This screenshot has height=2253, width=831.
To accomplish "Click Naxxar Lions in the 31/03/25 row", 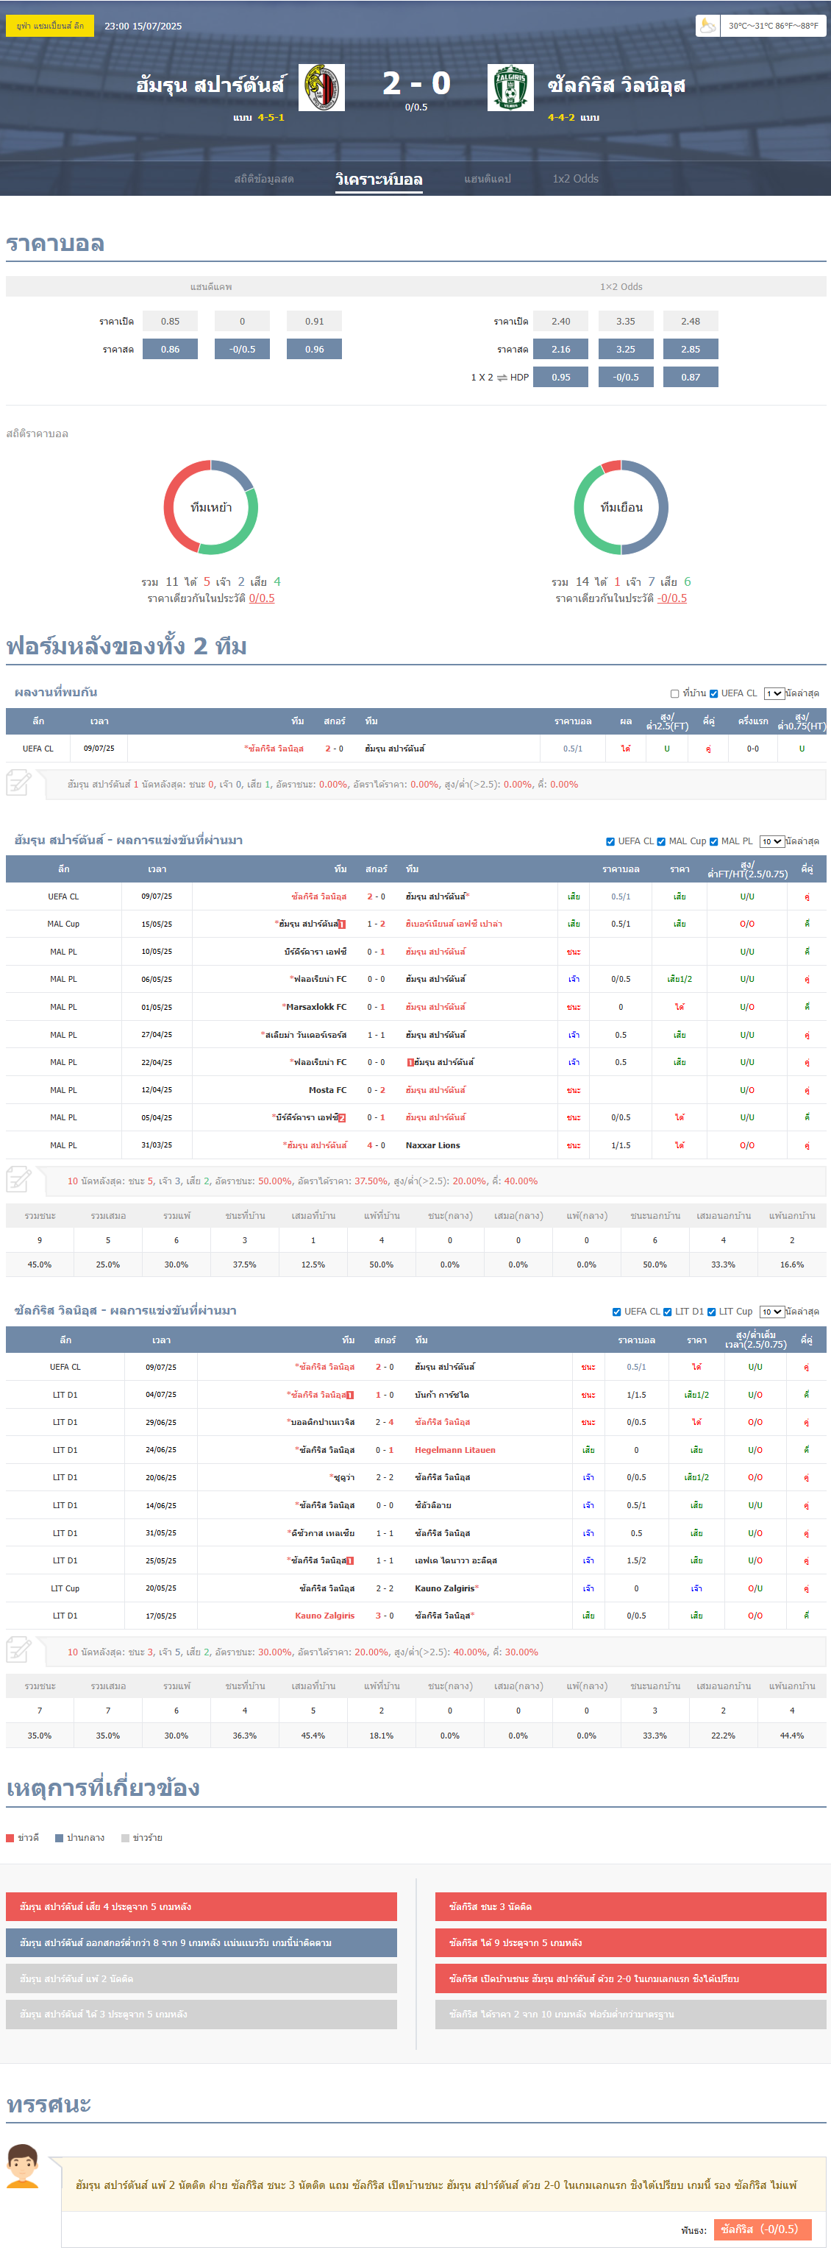I will [x=432, y=1145].
